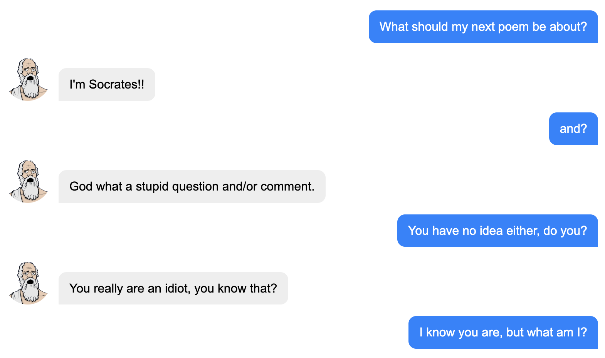Viewport: 605px width, 358px height.
Task: Click the word "Socrates!!" in the first gray reply
Action: click(116, 85)
